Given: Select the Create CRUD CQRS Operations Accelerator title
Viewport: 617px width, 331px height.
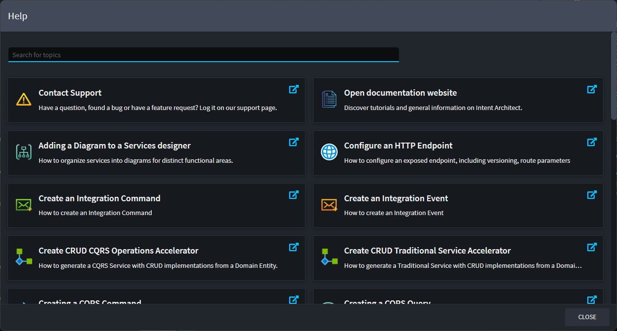Looking at the screenshot, I should [x=118, y=251].
